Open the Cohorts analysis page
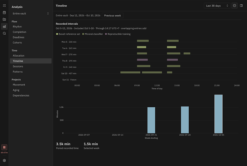Viewport: 247px width, 166px height. click(x=31, y=43)
